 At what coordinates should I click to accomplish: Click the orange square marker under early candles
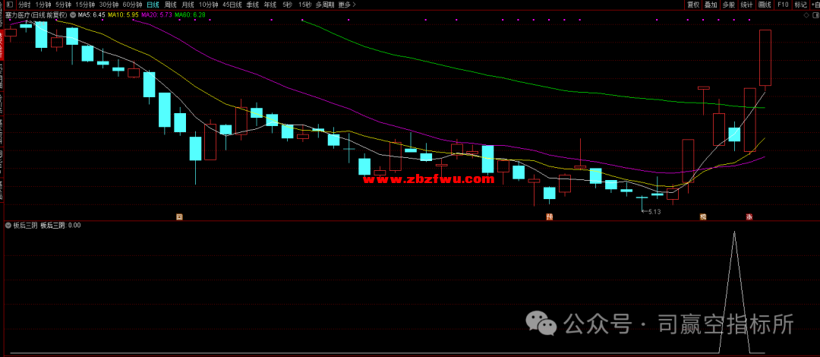tap(179, 216)
